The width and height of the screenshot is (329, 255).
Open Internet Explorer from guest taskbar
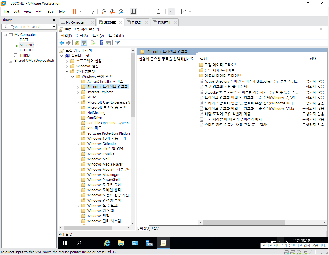(x=107, y=243)
